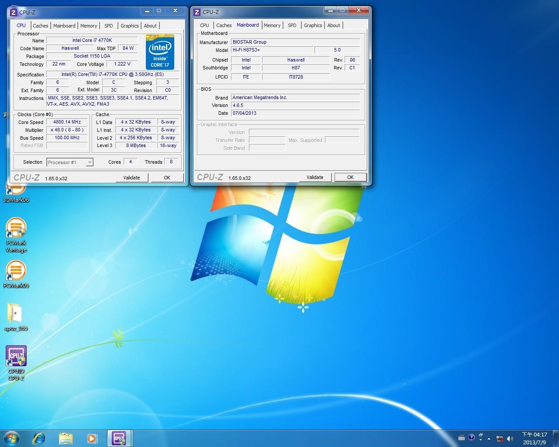Launch the PCMark05 desktop shortcut
This screenshot has width=559, height=447.
coord(16,274)
